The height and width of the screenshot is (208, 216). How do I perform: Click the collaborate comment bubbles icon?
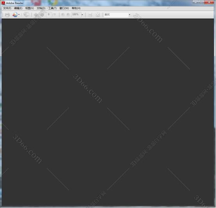click(26, 14)
